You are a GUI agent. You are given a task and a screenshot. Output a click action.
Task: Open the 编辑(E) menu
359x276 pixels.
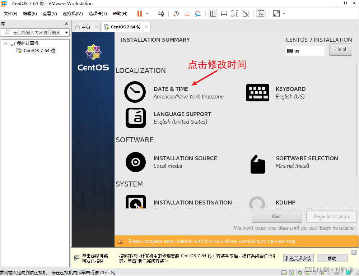pyautogui.click(x=30, y=14)
